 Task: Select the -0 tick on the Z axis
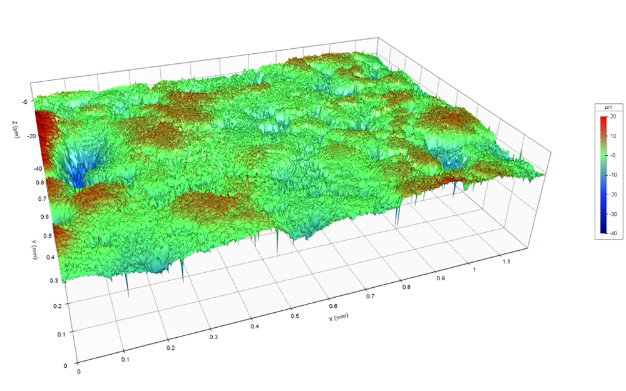(x=25, y=102)
